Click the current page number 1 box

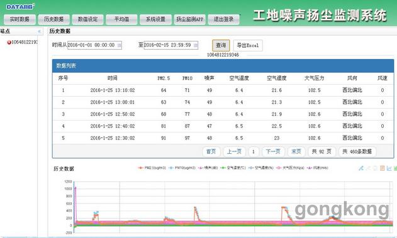tap(254, 151)
